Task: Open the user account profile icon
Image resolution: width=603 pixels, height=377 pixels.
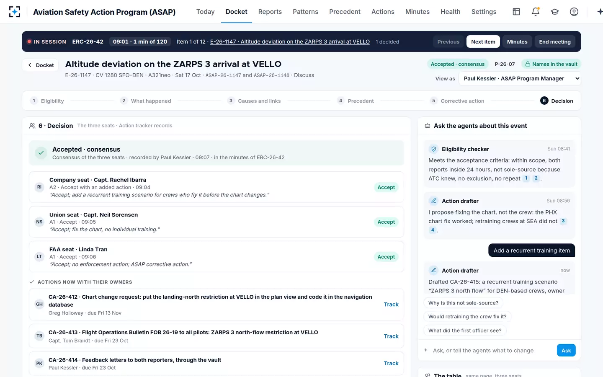Action: point(574,12)
